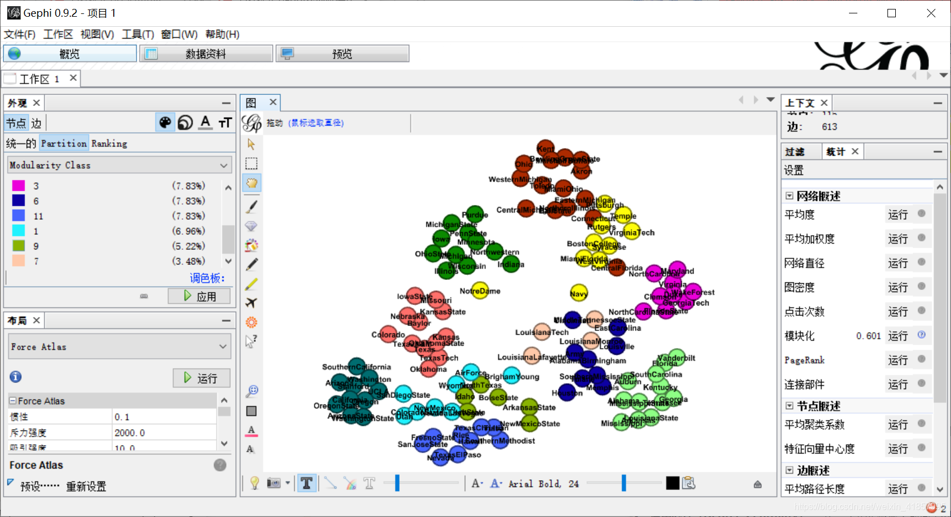The width and height of the screenshot is (951, 517).
Task: Toggle the 边 edges button
Action: tap(36, 123)
